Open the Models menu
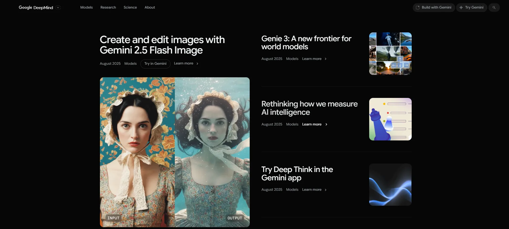 [86, 7]
